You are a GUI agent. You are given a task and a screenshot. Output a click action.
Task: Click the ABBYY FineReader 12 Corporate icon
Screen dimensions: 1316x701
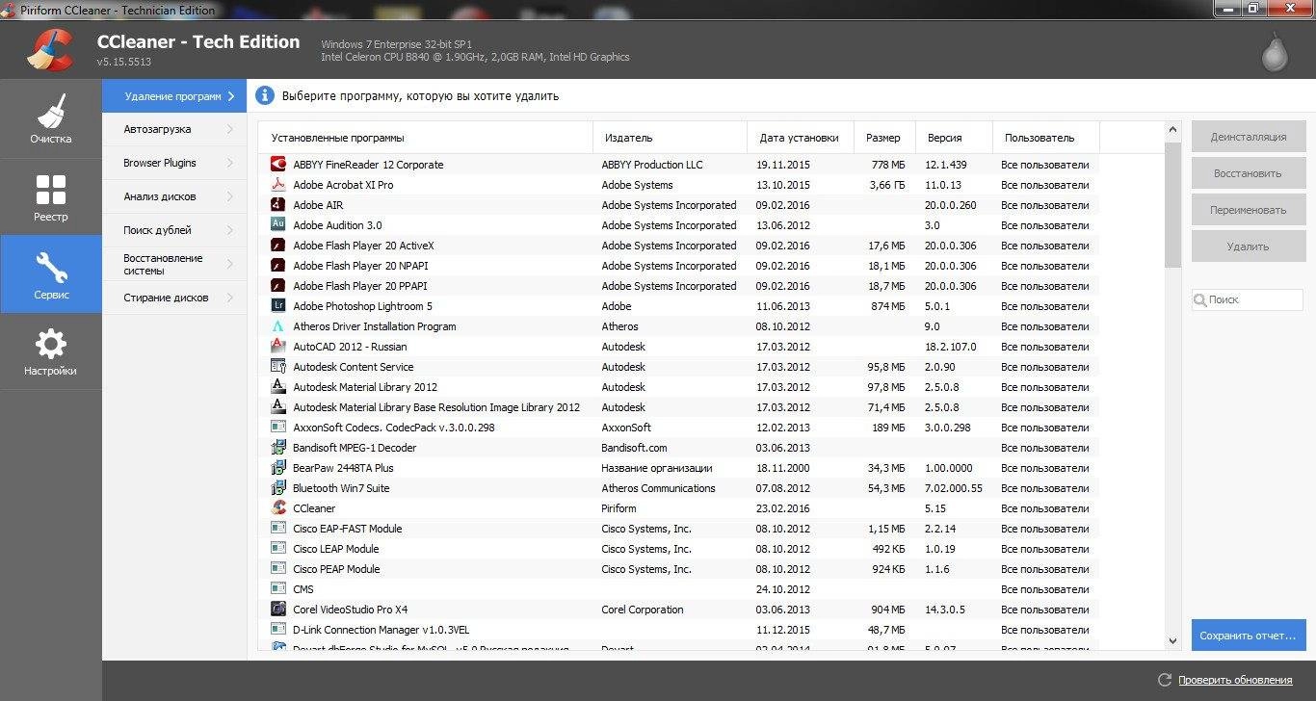[x=278, y=164]
